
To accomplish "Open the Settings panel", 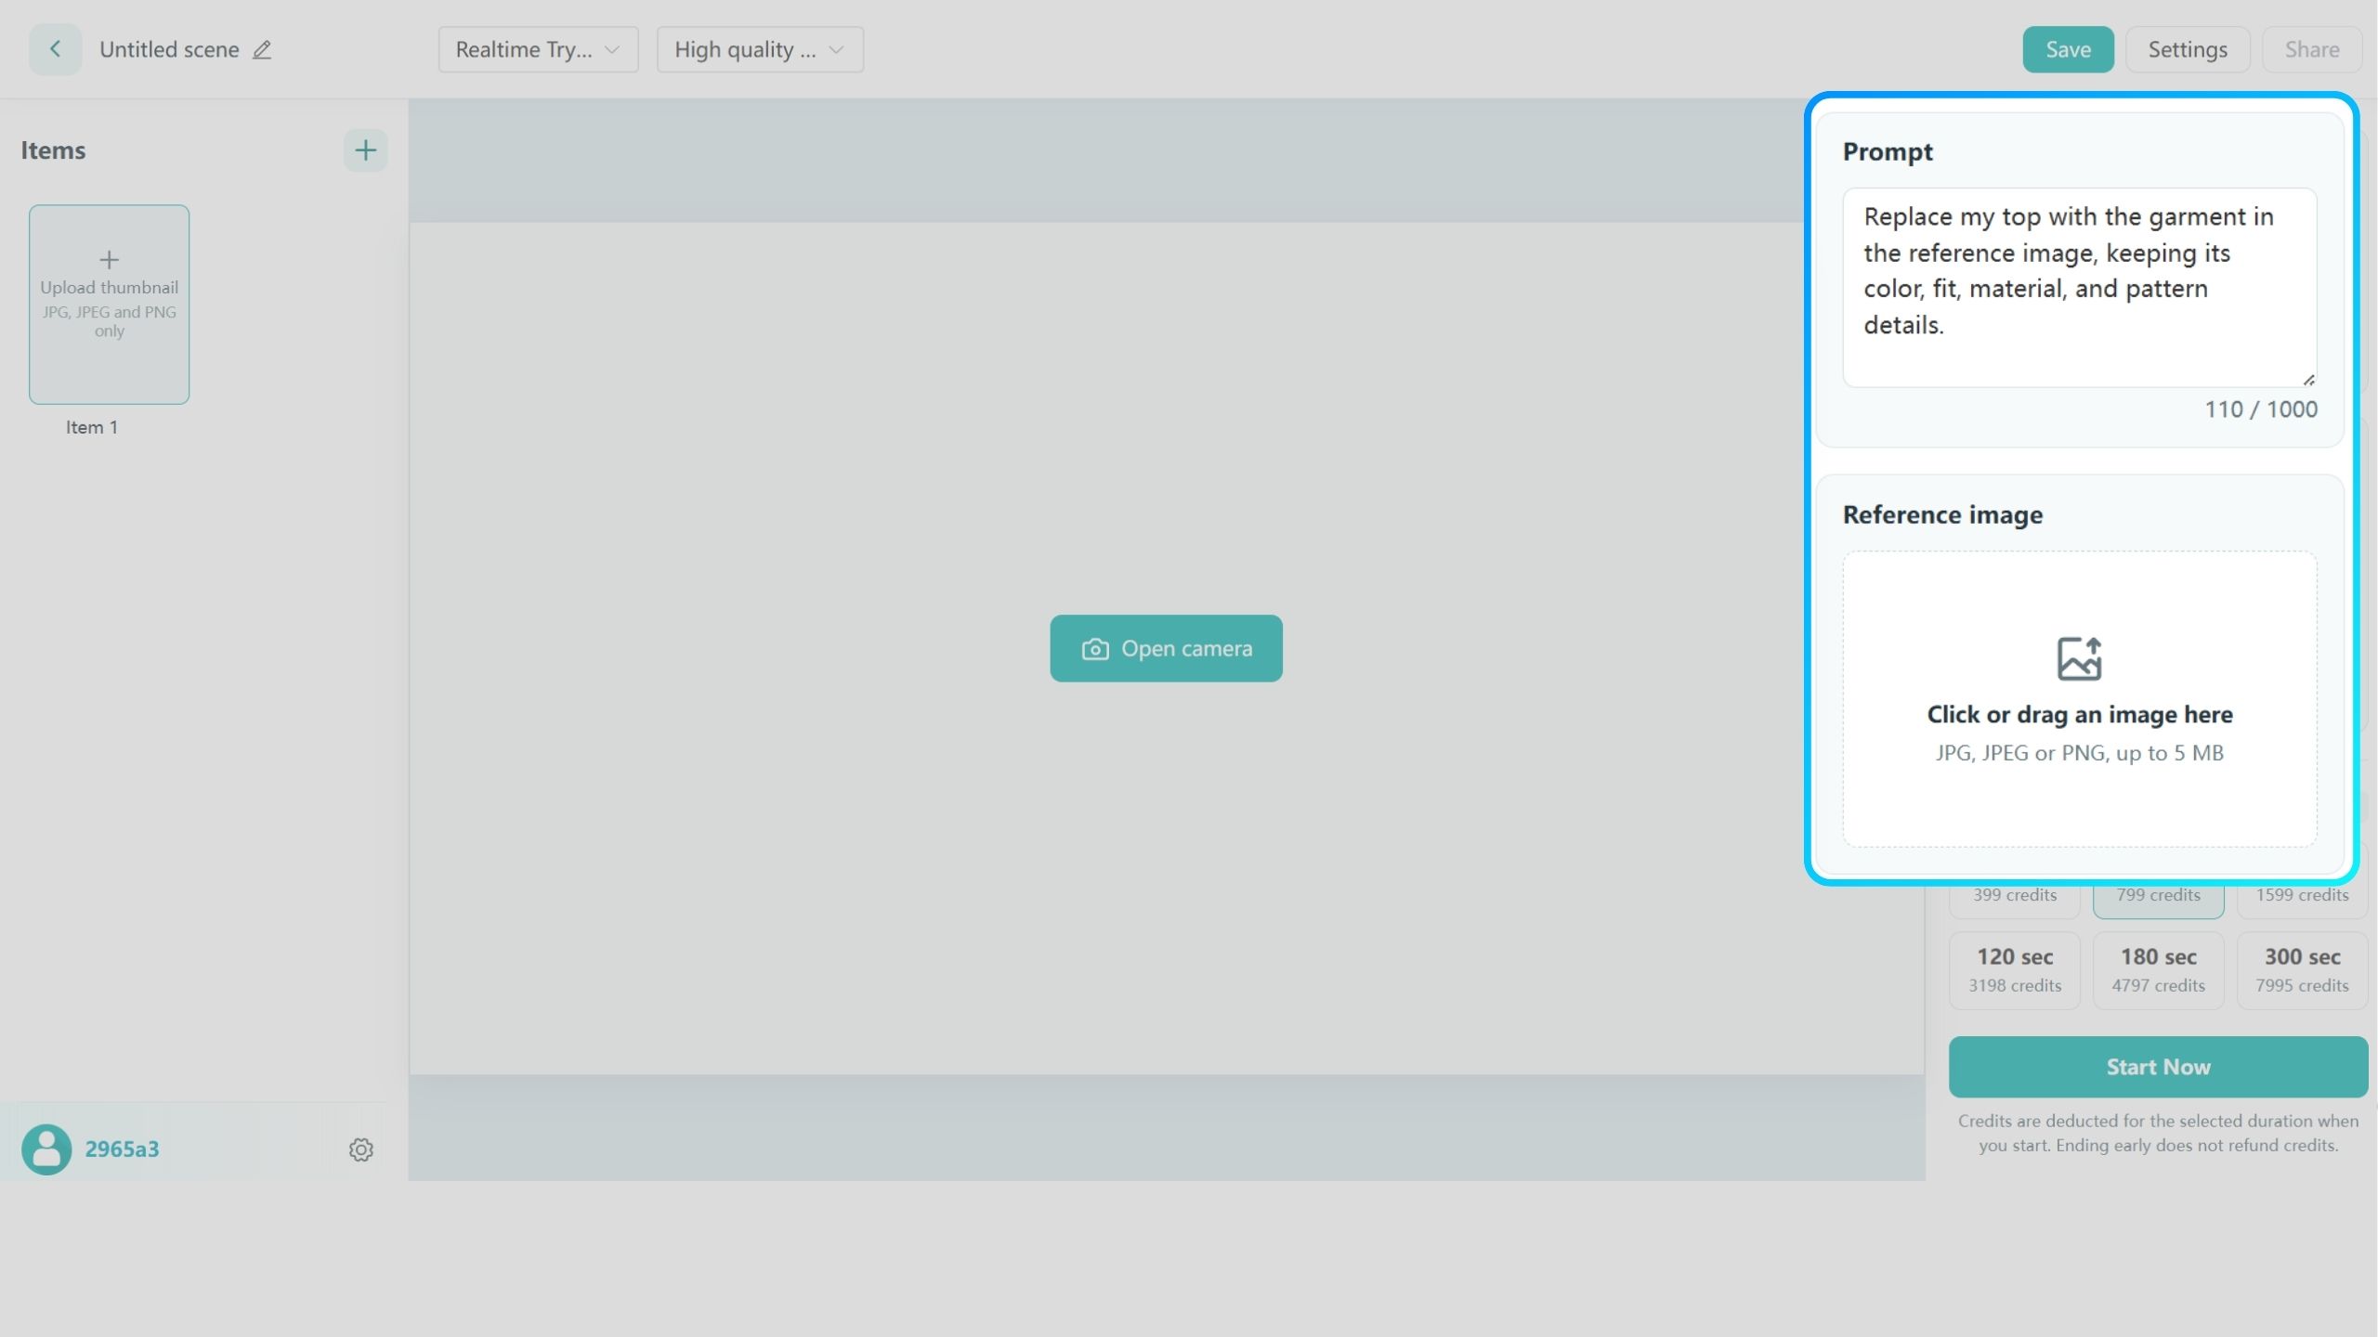I will coord(2188,49).
